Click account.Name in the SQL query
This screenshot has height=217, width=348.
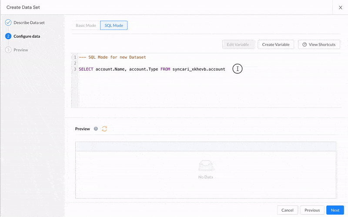(110, 69)
